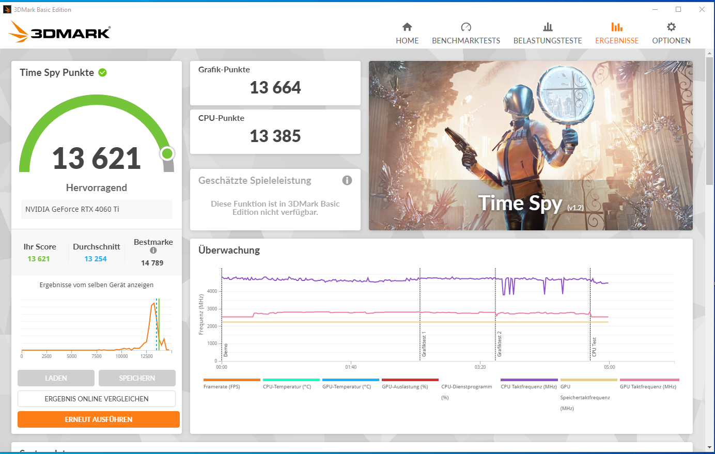Screen dimensions: 715x454
Task: Click the CPU-Punkte value 13 385
Action: (x=275, y=136)
